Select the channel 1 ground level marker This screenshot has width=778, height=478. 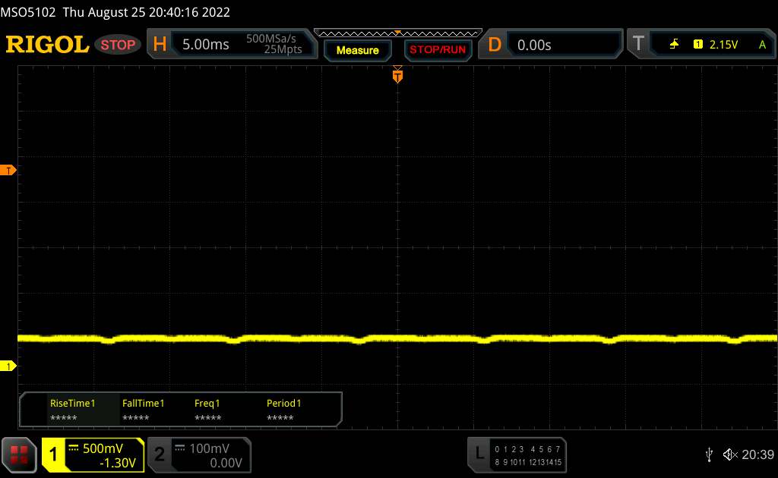[8, 366]
